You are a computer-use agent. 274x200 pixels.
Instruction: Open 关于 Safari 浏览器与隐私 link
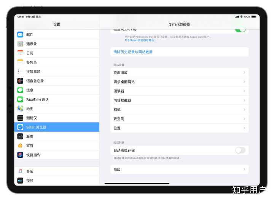point(140,40)
